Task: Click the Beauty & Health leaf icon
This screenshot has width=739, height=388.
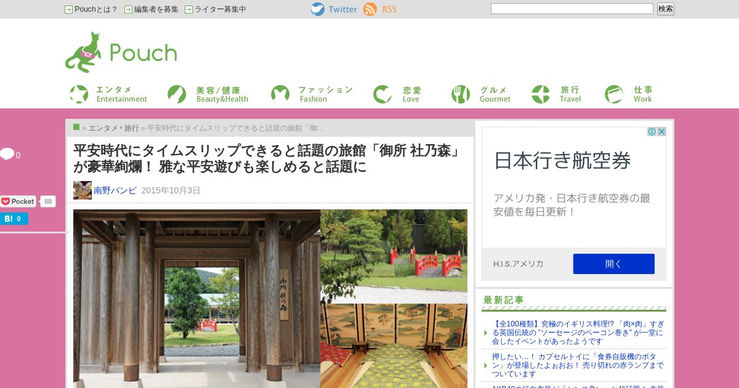Action: tap(177, 94)
